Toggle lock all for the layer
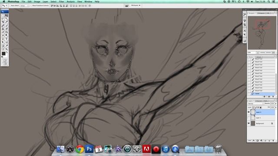 pyautogui.click(x=261, y=107)
